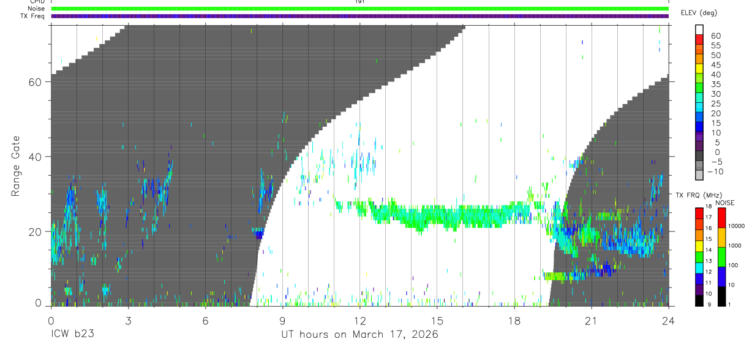Pick the cyan 25-degree elevation swatch

tap(699, 107)
